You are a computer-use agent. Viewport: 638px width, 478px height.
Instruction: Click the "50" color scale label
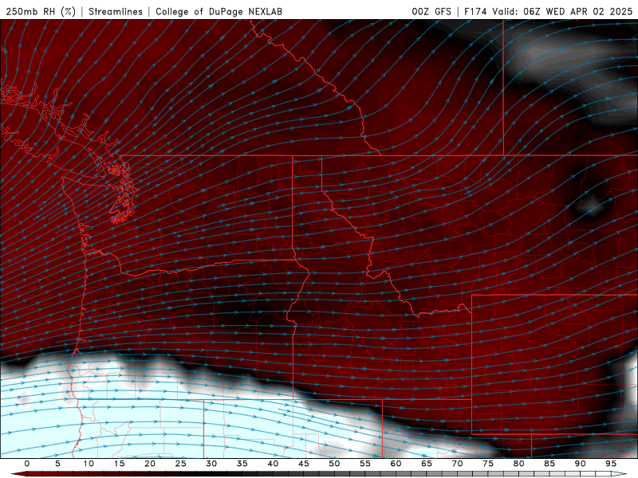click(x=334, y=464)
